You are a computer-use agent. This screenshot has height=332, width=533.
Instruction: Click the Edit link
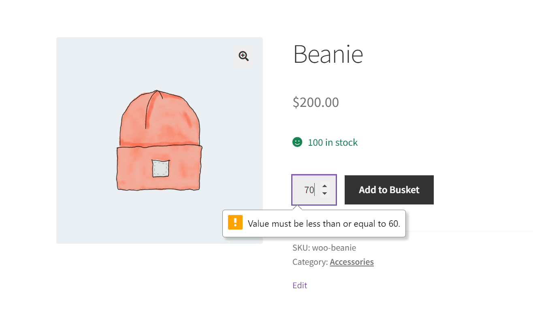pos(300,285)
